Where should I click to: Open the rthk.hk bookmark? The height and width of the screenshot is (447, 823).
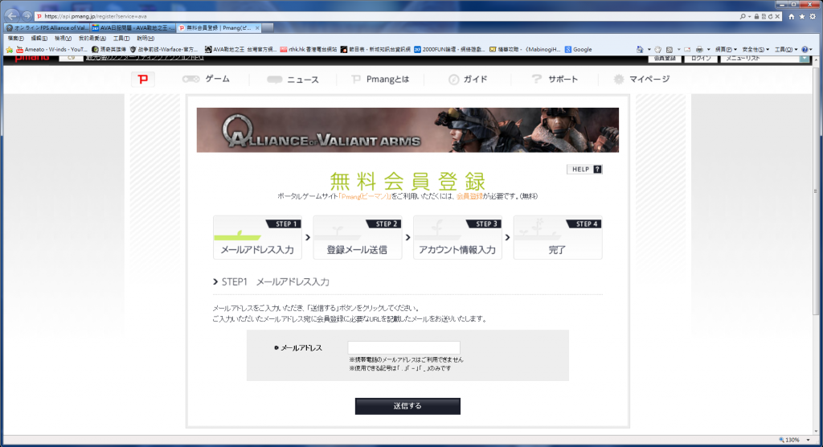(x=308, y=49)
